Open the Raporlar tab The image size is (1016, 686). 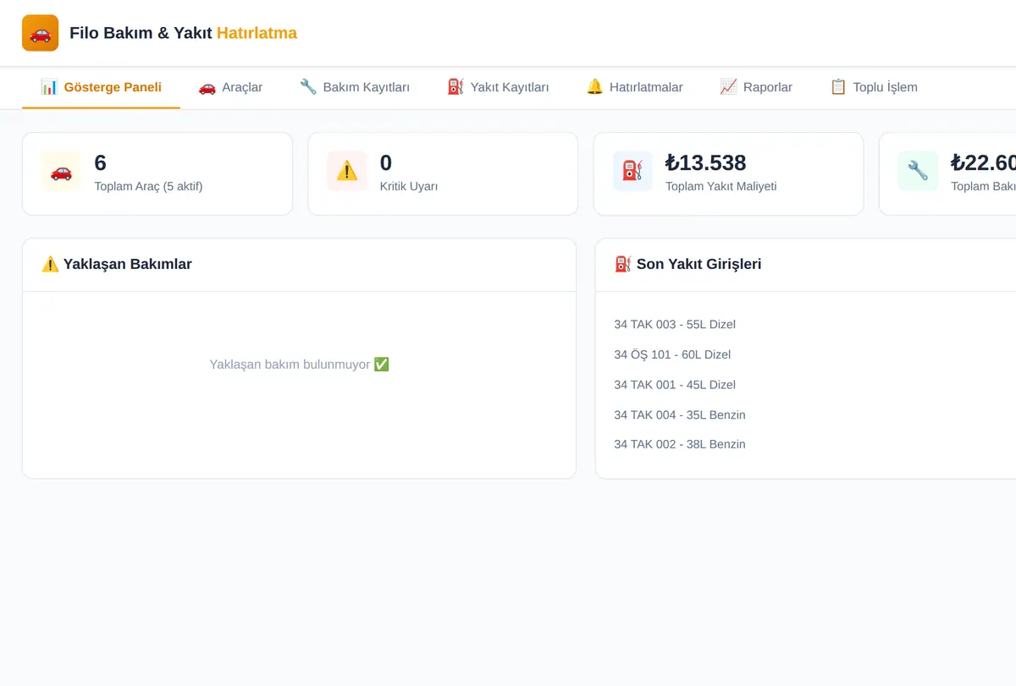(756, 87)
